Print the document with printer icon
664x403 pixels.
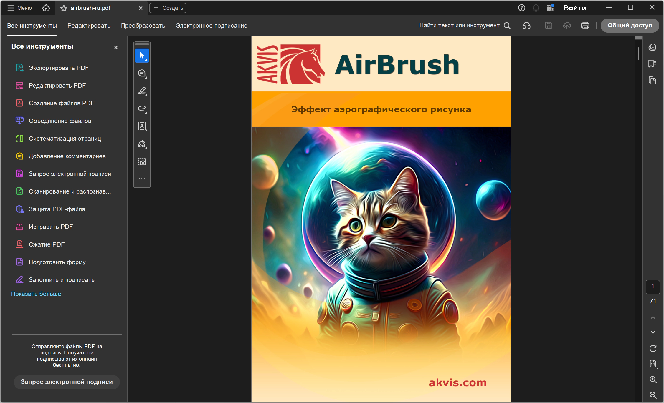[585, 26]
